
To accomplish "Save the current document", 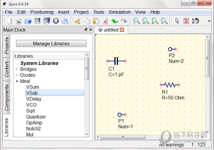I will pos(37,21).
